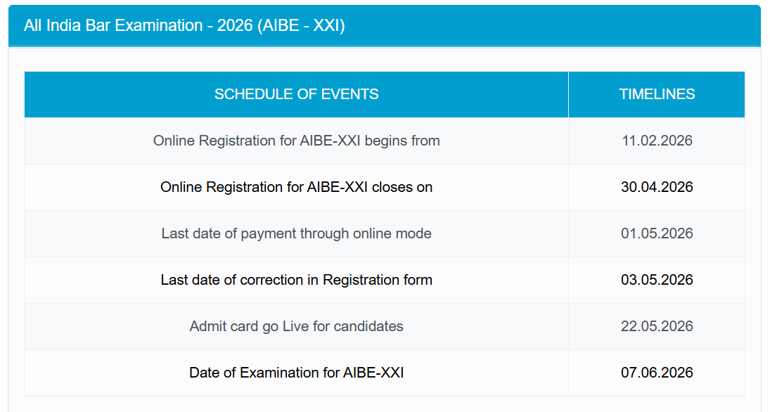Click "Last date of correction in Registration form"
Screen dimensions: 770x412
296,280
